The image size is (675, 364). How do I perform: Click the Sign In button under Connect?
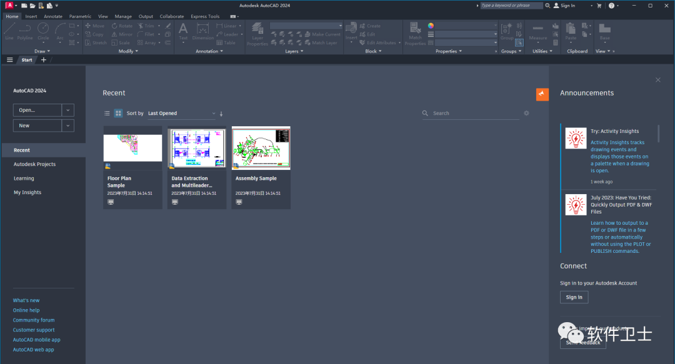coord(574,297)
